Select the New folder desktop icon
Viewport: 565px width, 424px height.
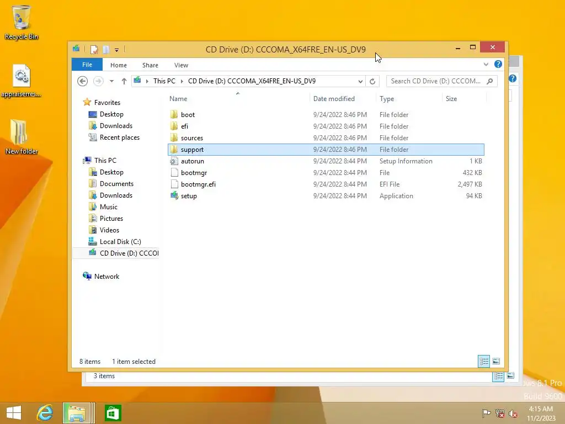point(21,137)
